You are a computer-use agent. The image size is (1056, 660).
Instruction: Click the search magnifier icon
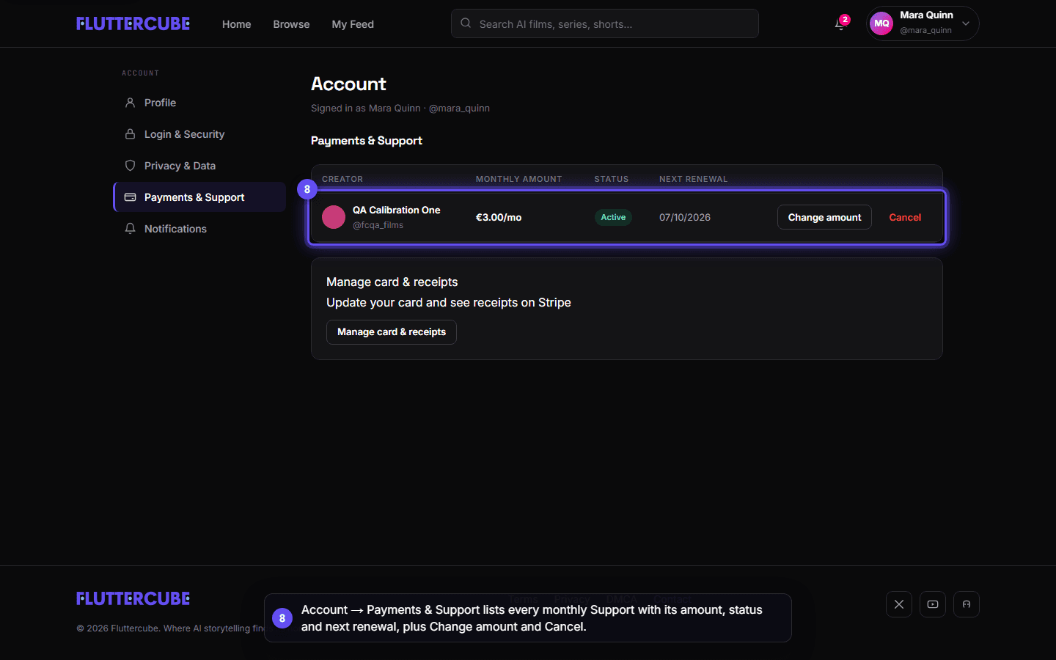tap(466, 23)
